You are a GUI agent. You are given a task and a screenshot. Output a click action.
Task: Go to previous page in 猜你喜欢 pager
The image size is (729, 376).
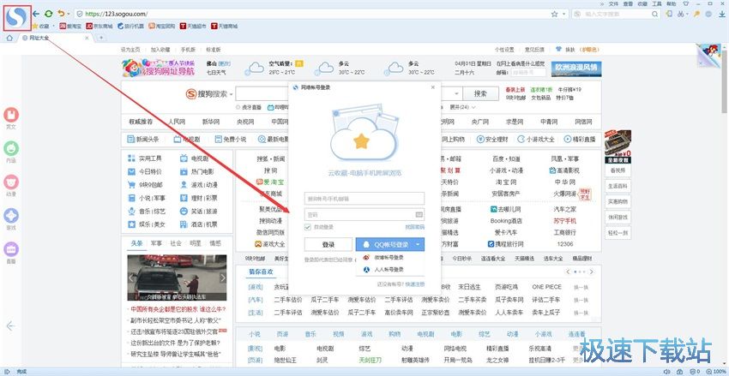568,272
